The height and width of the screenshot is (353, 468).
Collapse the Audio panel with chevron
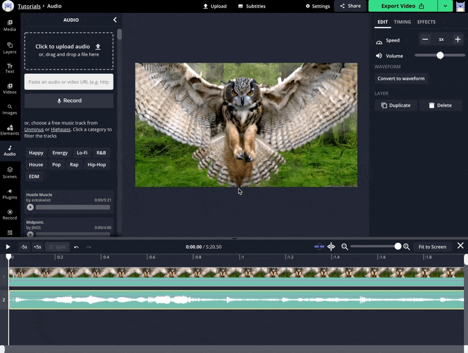point(115,20)
